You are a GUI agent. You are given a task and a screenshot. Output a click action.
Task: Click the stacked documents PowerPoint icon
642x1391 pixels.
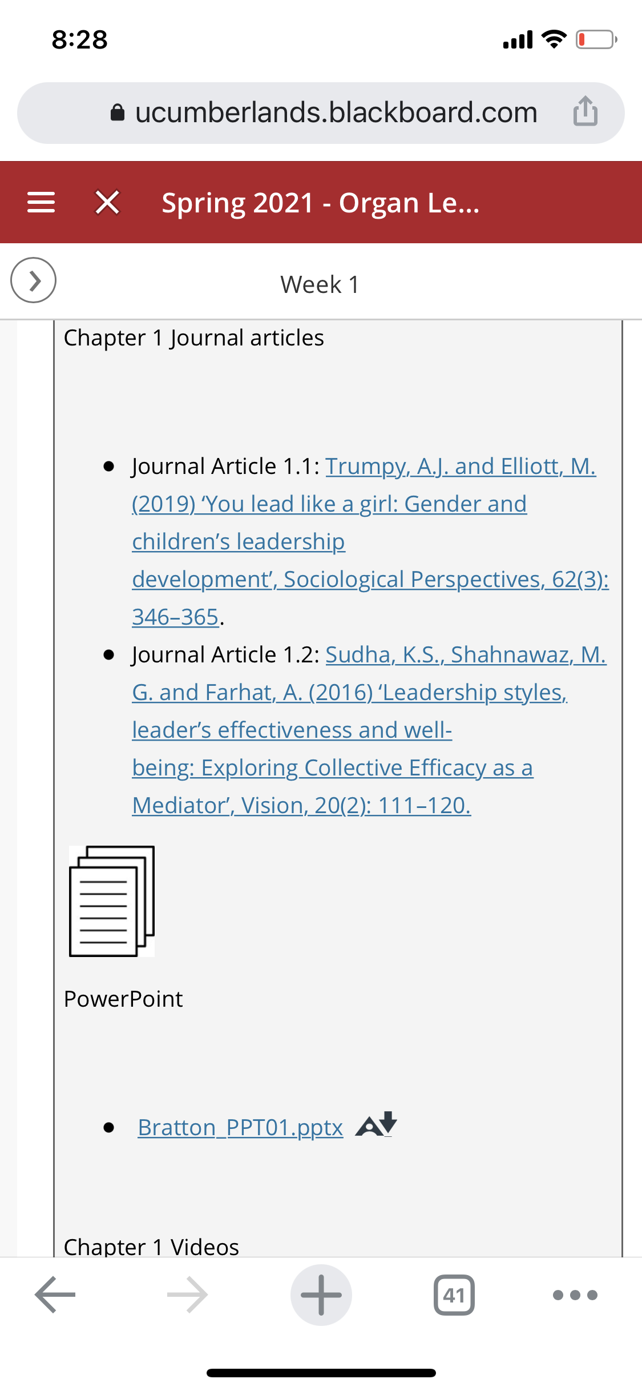pyautogui.click(x=112, y=901)
